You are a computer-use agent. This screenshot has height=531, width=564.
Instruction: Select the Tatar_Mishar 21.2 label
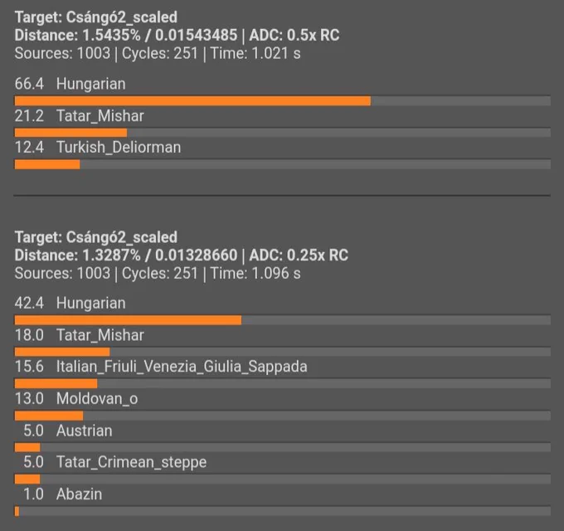click(79, 116)
